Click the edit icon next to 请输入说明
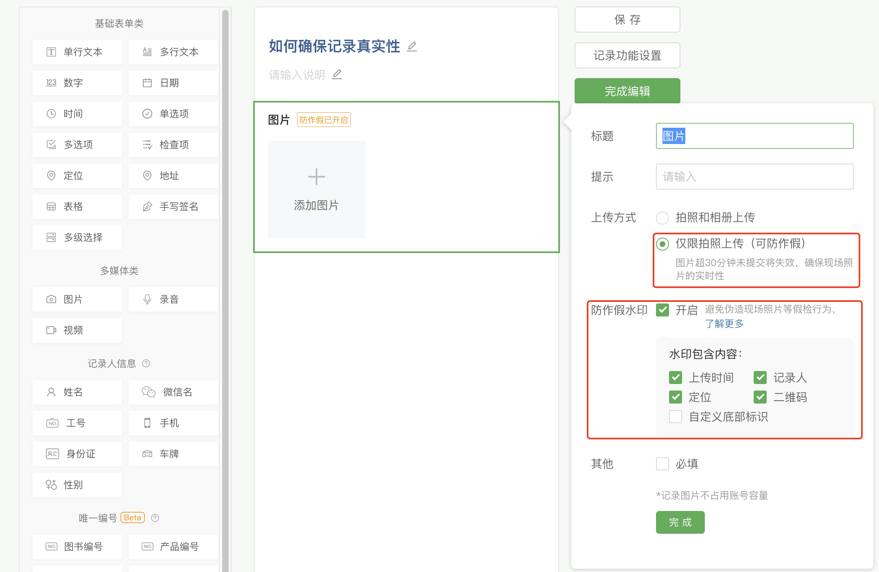The width and height of the screenshot is (879, 572). pyautogui.click(x=337, y=74)
